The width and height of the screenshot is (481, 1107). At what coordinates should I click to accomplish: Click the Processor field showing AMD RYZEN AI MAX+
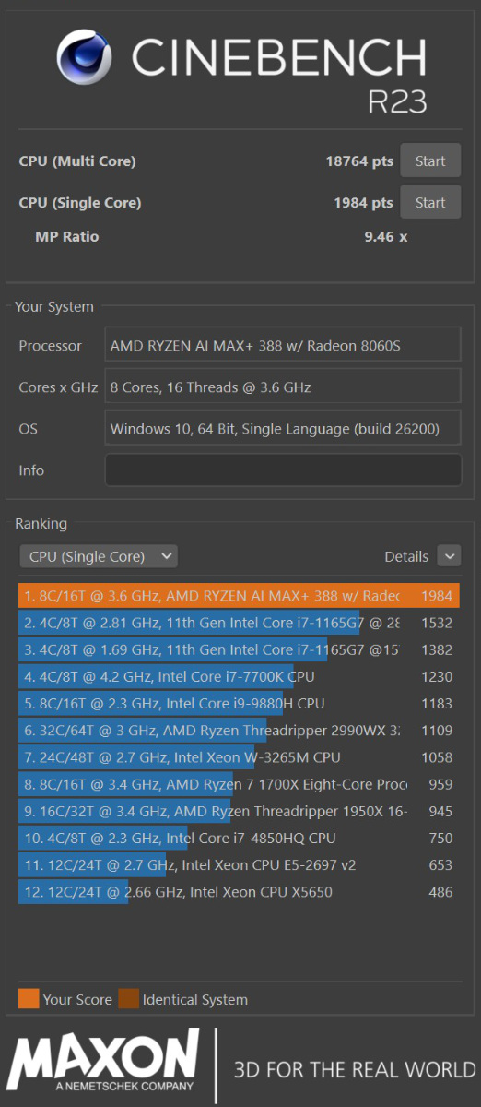click(283, 346)
